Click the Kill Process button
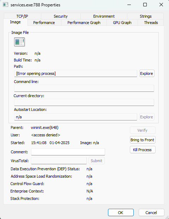 pos(143,150)
